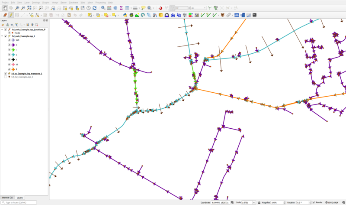This screenshot has height=205, width=346.
Task: Select the Pan Map hand tool
Action: (5, 8)
